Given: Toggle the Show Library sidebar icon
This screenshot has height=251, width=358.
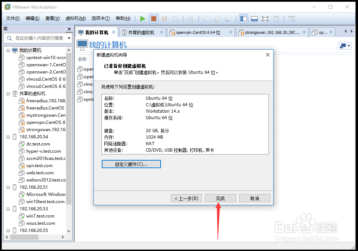Looking at the screenshot, I should (x=244, y=19).
